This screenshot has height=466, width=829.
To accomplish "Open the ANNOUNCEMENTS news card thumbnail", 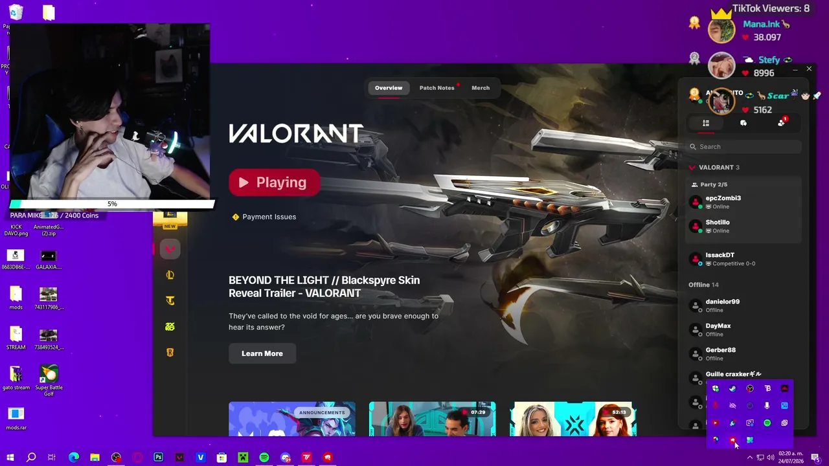I will click(x=292, y=419).
